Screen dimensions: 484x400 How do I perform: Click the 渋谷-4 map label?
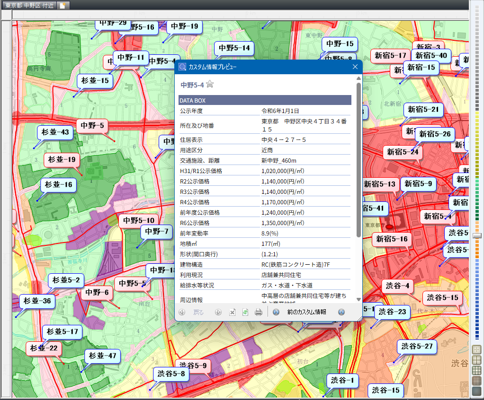click(x=398, y=286)
